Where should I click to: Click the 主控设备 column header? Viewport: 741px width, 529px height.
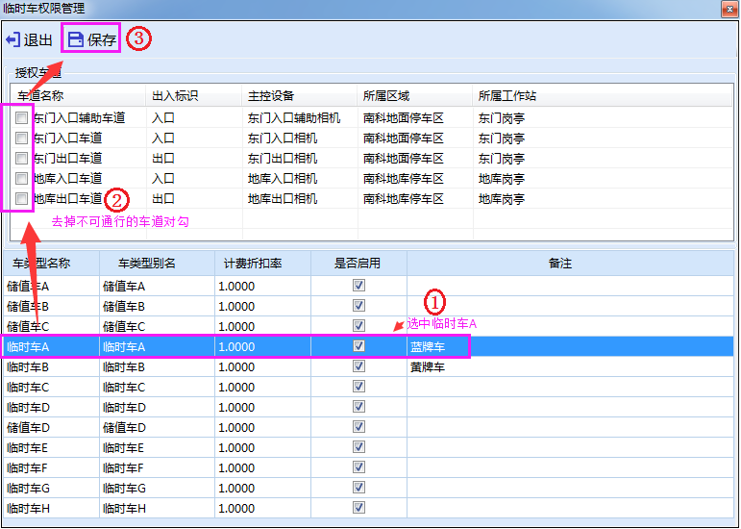[x=300, y=96]
